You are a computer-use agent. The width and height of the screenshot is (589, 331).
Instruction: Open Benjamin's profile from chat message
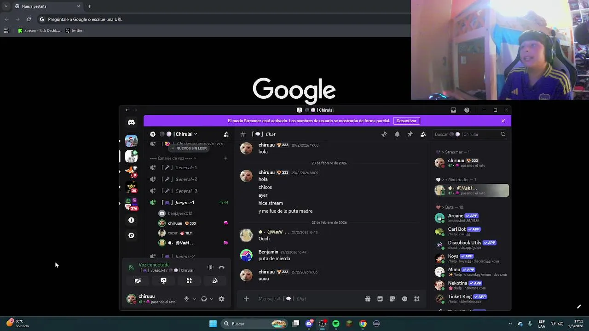[x=268, y=252]
